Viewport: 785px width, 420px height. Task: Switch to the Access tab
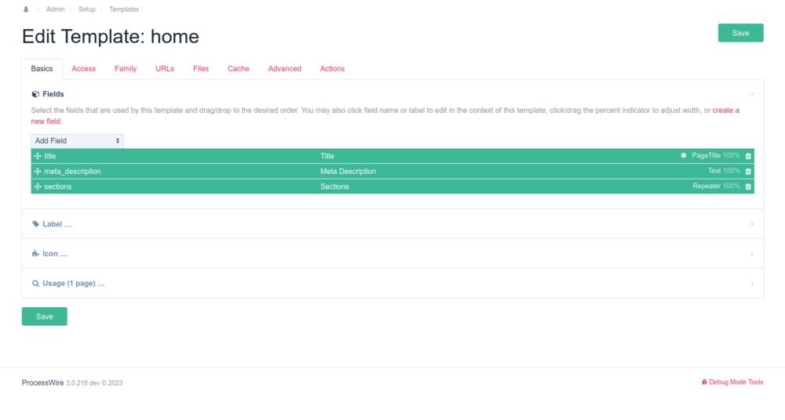83,69
